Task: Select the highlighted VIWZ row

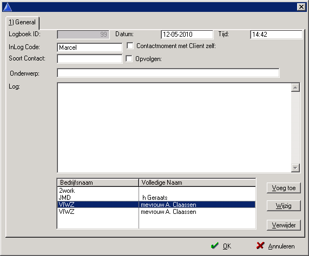Action: (156, 205)
